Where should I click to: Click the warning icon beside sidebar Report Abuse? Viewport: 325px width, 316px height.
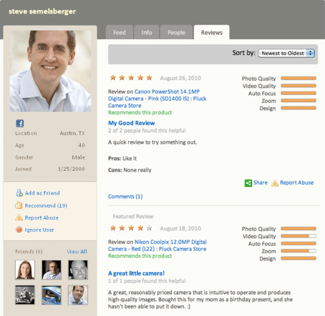[x=19, y=217]
